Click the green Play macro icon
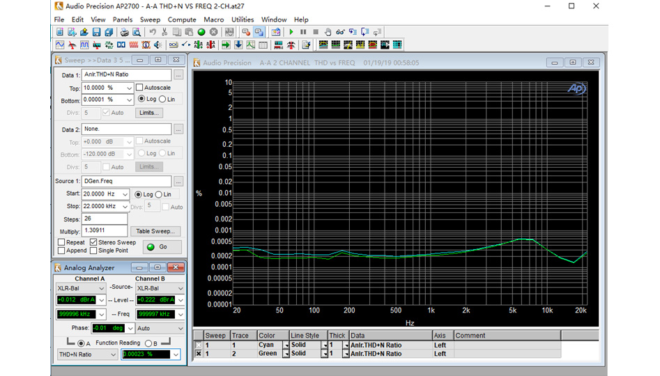This screenshot has width=660, height=376. tap(291, 32)
